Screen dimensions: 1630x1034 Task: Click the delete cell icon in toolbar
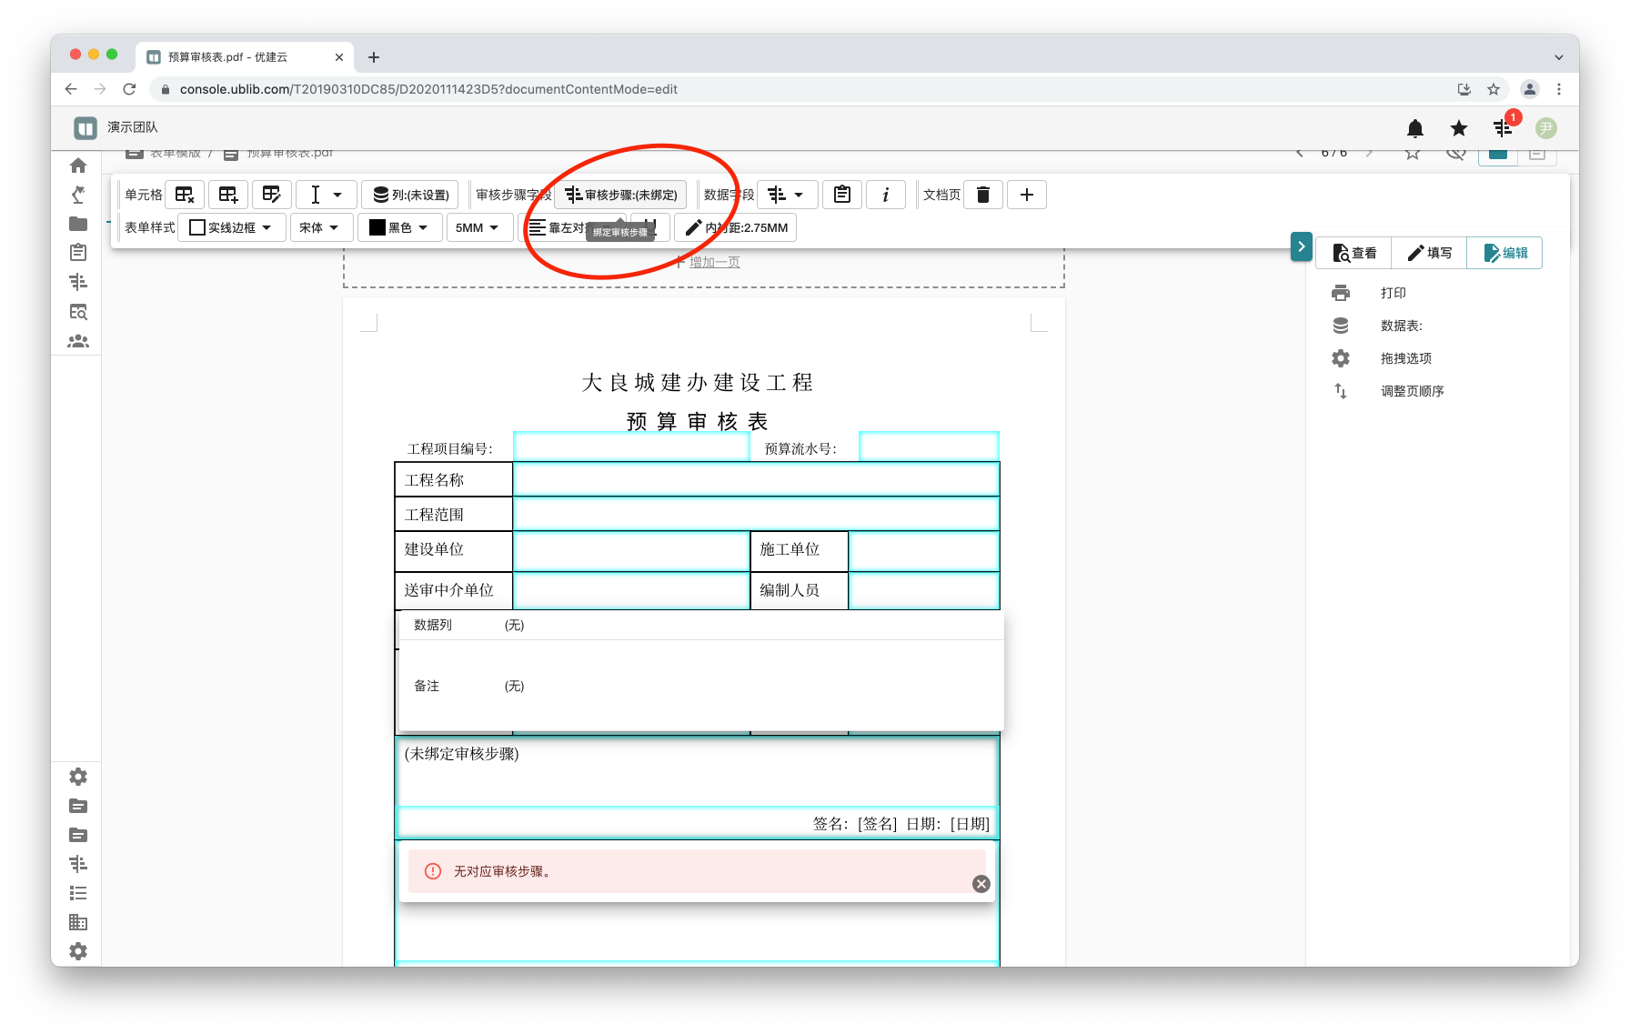pyautogui.click(x=185, y=195)
